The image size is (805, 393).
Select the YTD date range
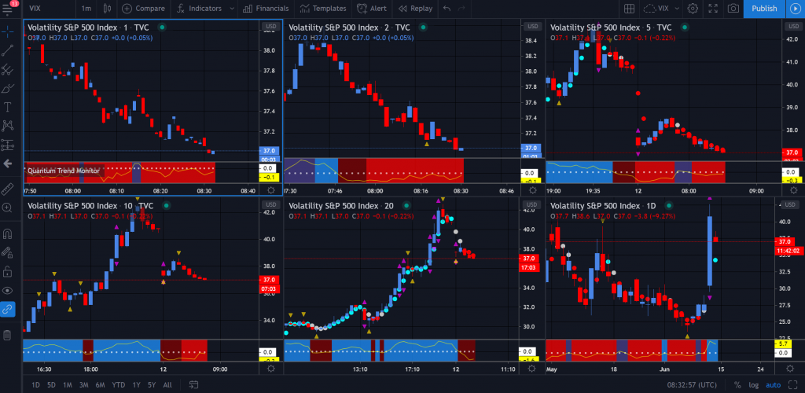pos(119,385)
